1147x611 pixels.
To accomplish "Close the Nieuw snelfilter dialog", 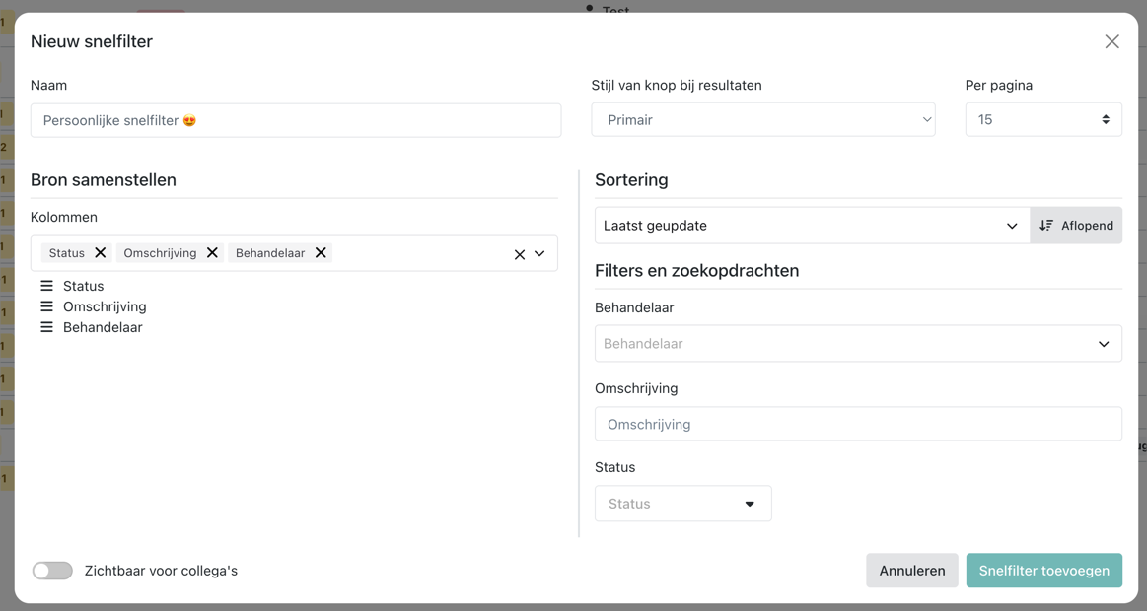I will (x=1111, y=41).
